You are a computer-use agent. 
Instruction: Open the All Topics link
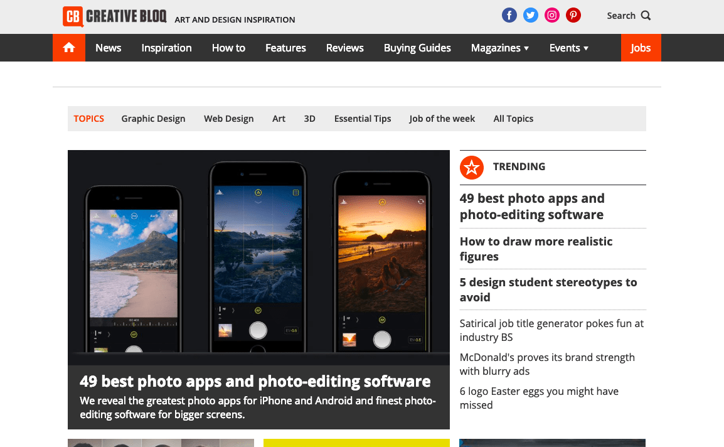coord(513,119)
